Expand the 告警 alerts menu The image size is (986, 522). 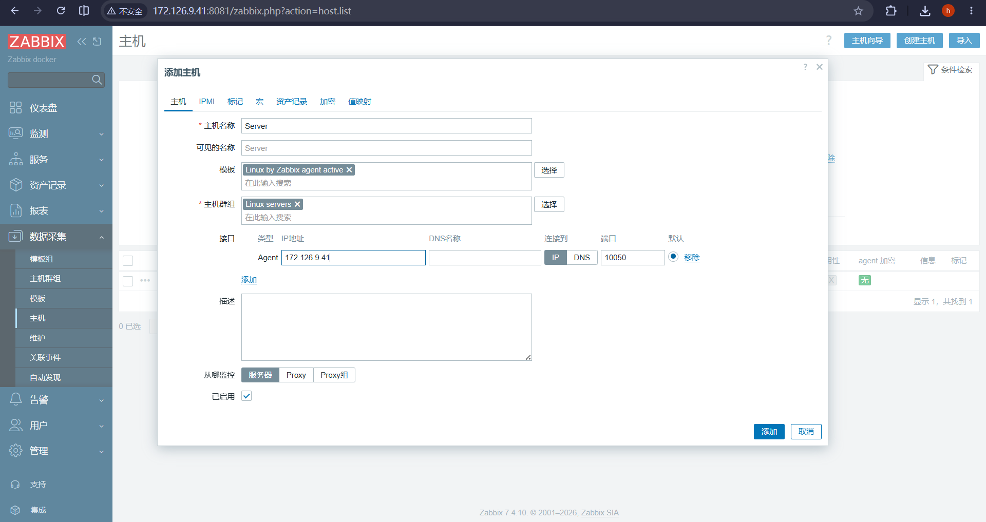coord(56,399)
